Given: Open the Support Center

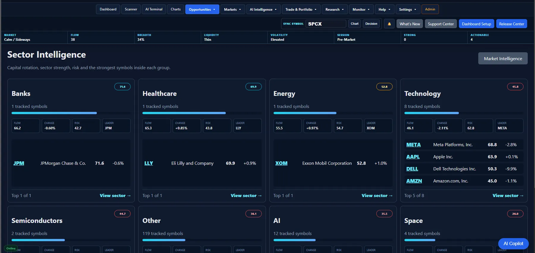Looking at the screenshot, I should point(441,24).
